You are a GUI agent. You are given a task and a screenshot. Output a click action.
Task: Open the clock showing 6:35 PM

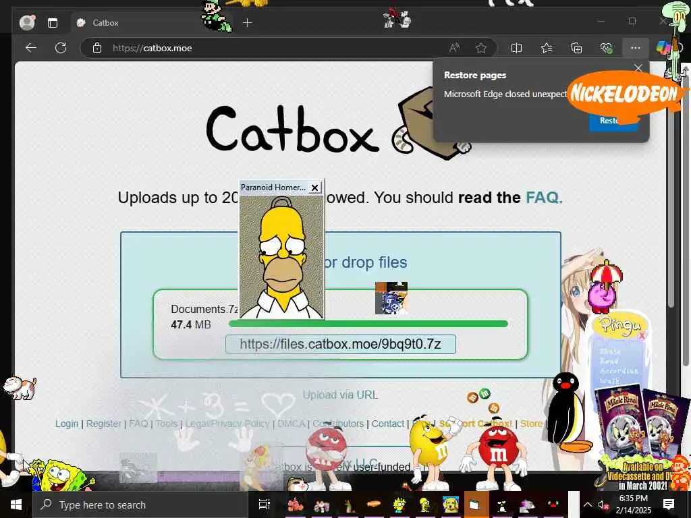click(x=633, y=505)
